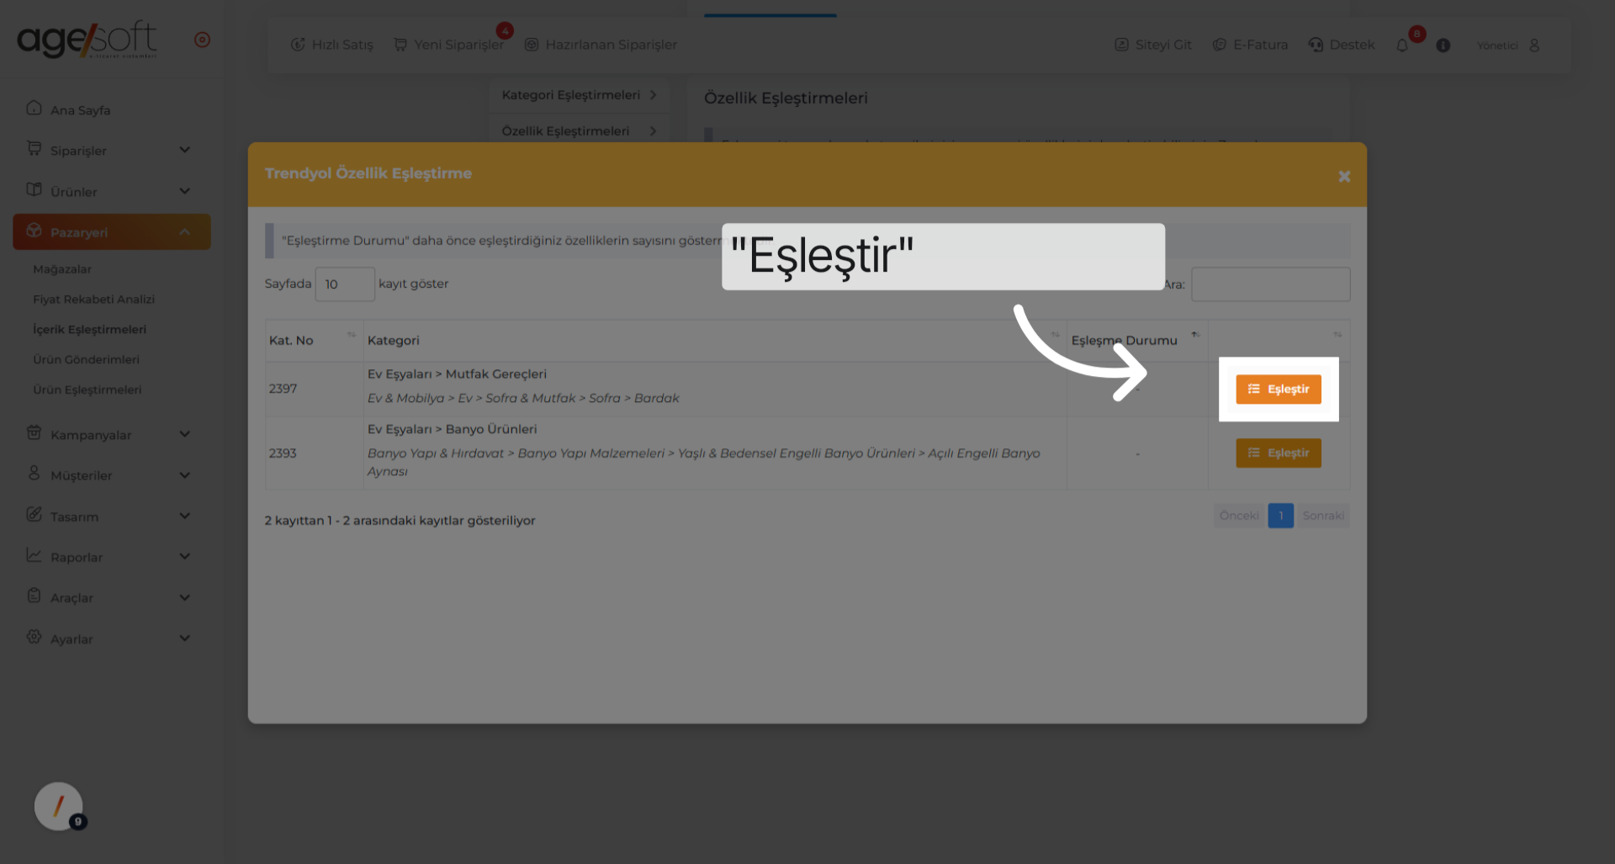1615x864 pixels.
Task: Open Özellik Eşleştirmeleri tab behind dialog
Action: pyautogui.click(x=579, y=131)
